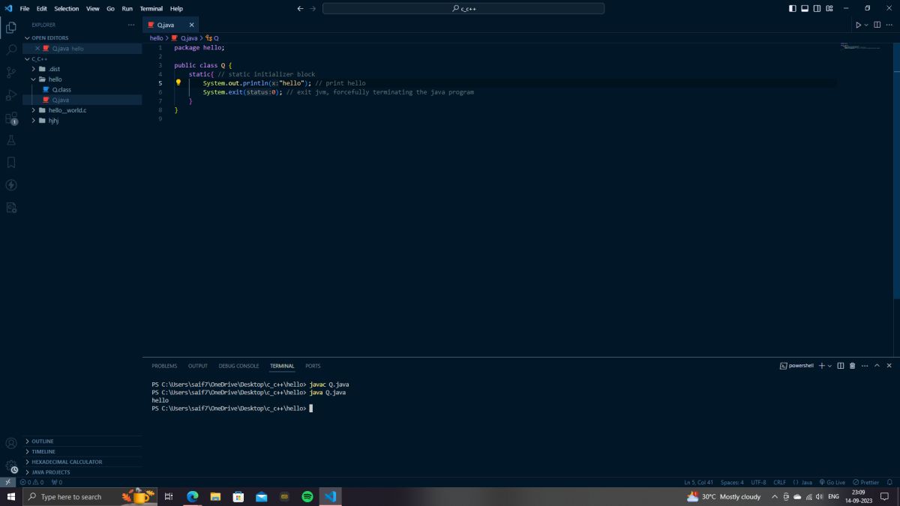Go forward using title bar arrow
The width and height of the screenshot is (900, 506).
click(x=313, y=8)
